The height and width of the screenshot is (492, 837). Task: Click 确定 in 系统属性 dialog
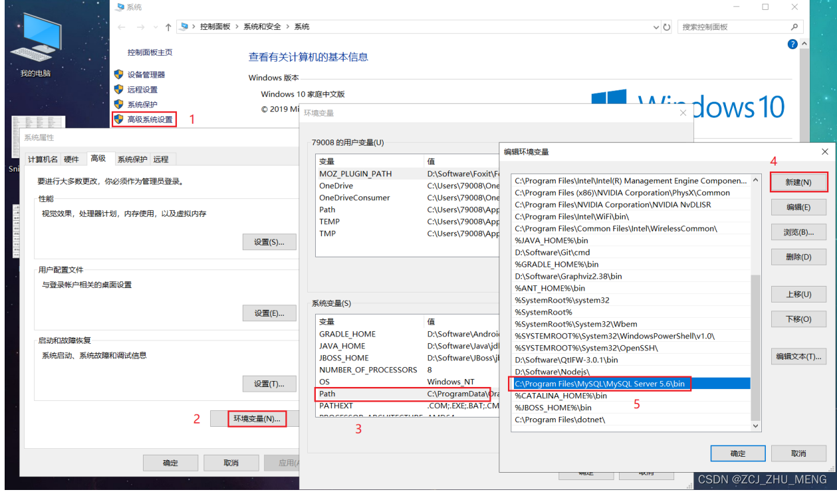pyautogui.click(x=171, y=463)
